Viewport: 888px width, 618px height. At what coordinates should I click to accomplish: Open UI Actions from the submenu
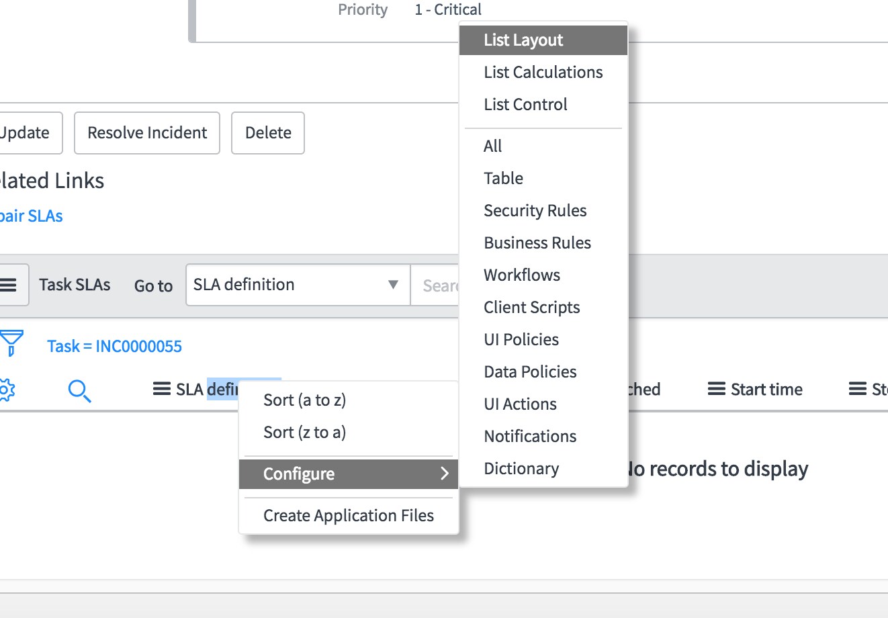click(x=543, y=404)
